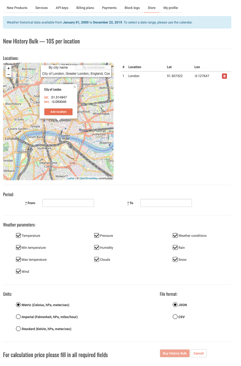The width and height of the screenshot is (241, 366).
Task: Uncheck Clouds parameter
Action: click(x=97, y=259)
